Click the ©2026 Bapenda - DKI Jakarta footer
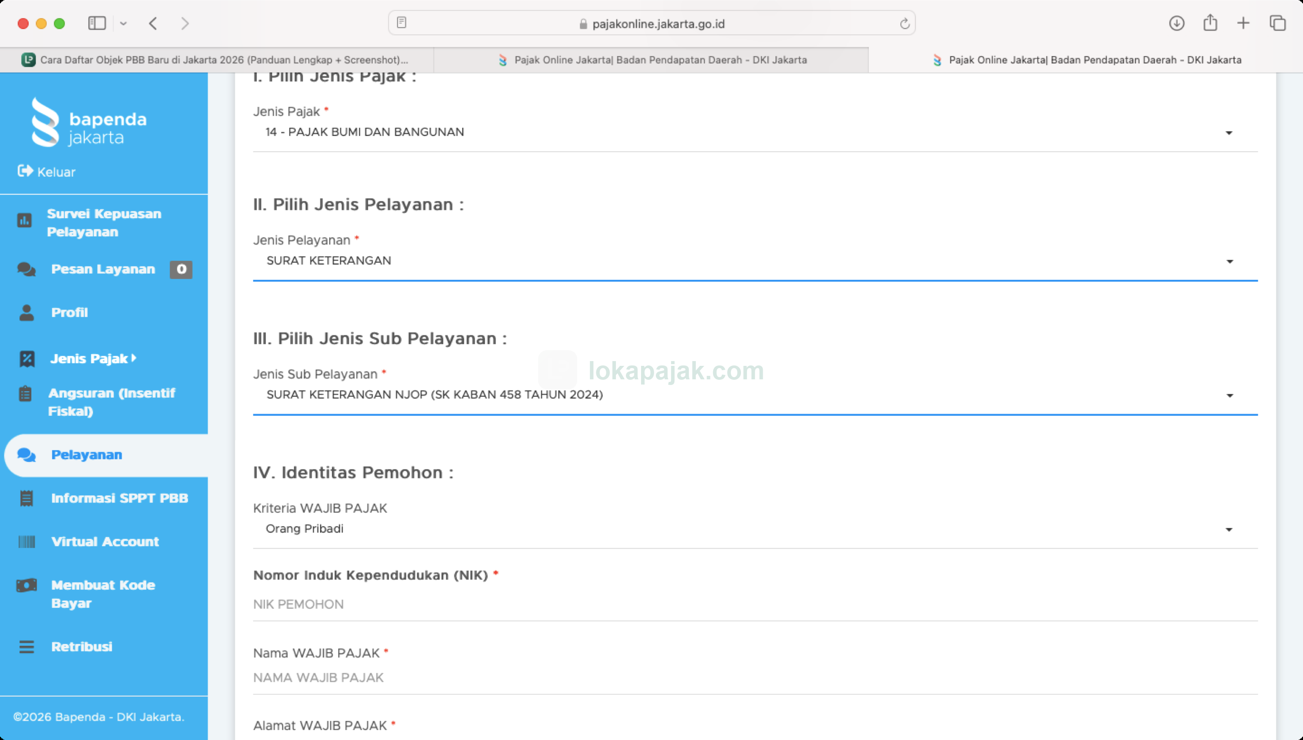This screenshot has width=1303, height=740. pyautogui.click(x=99, y=717)
